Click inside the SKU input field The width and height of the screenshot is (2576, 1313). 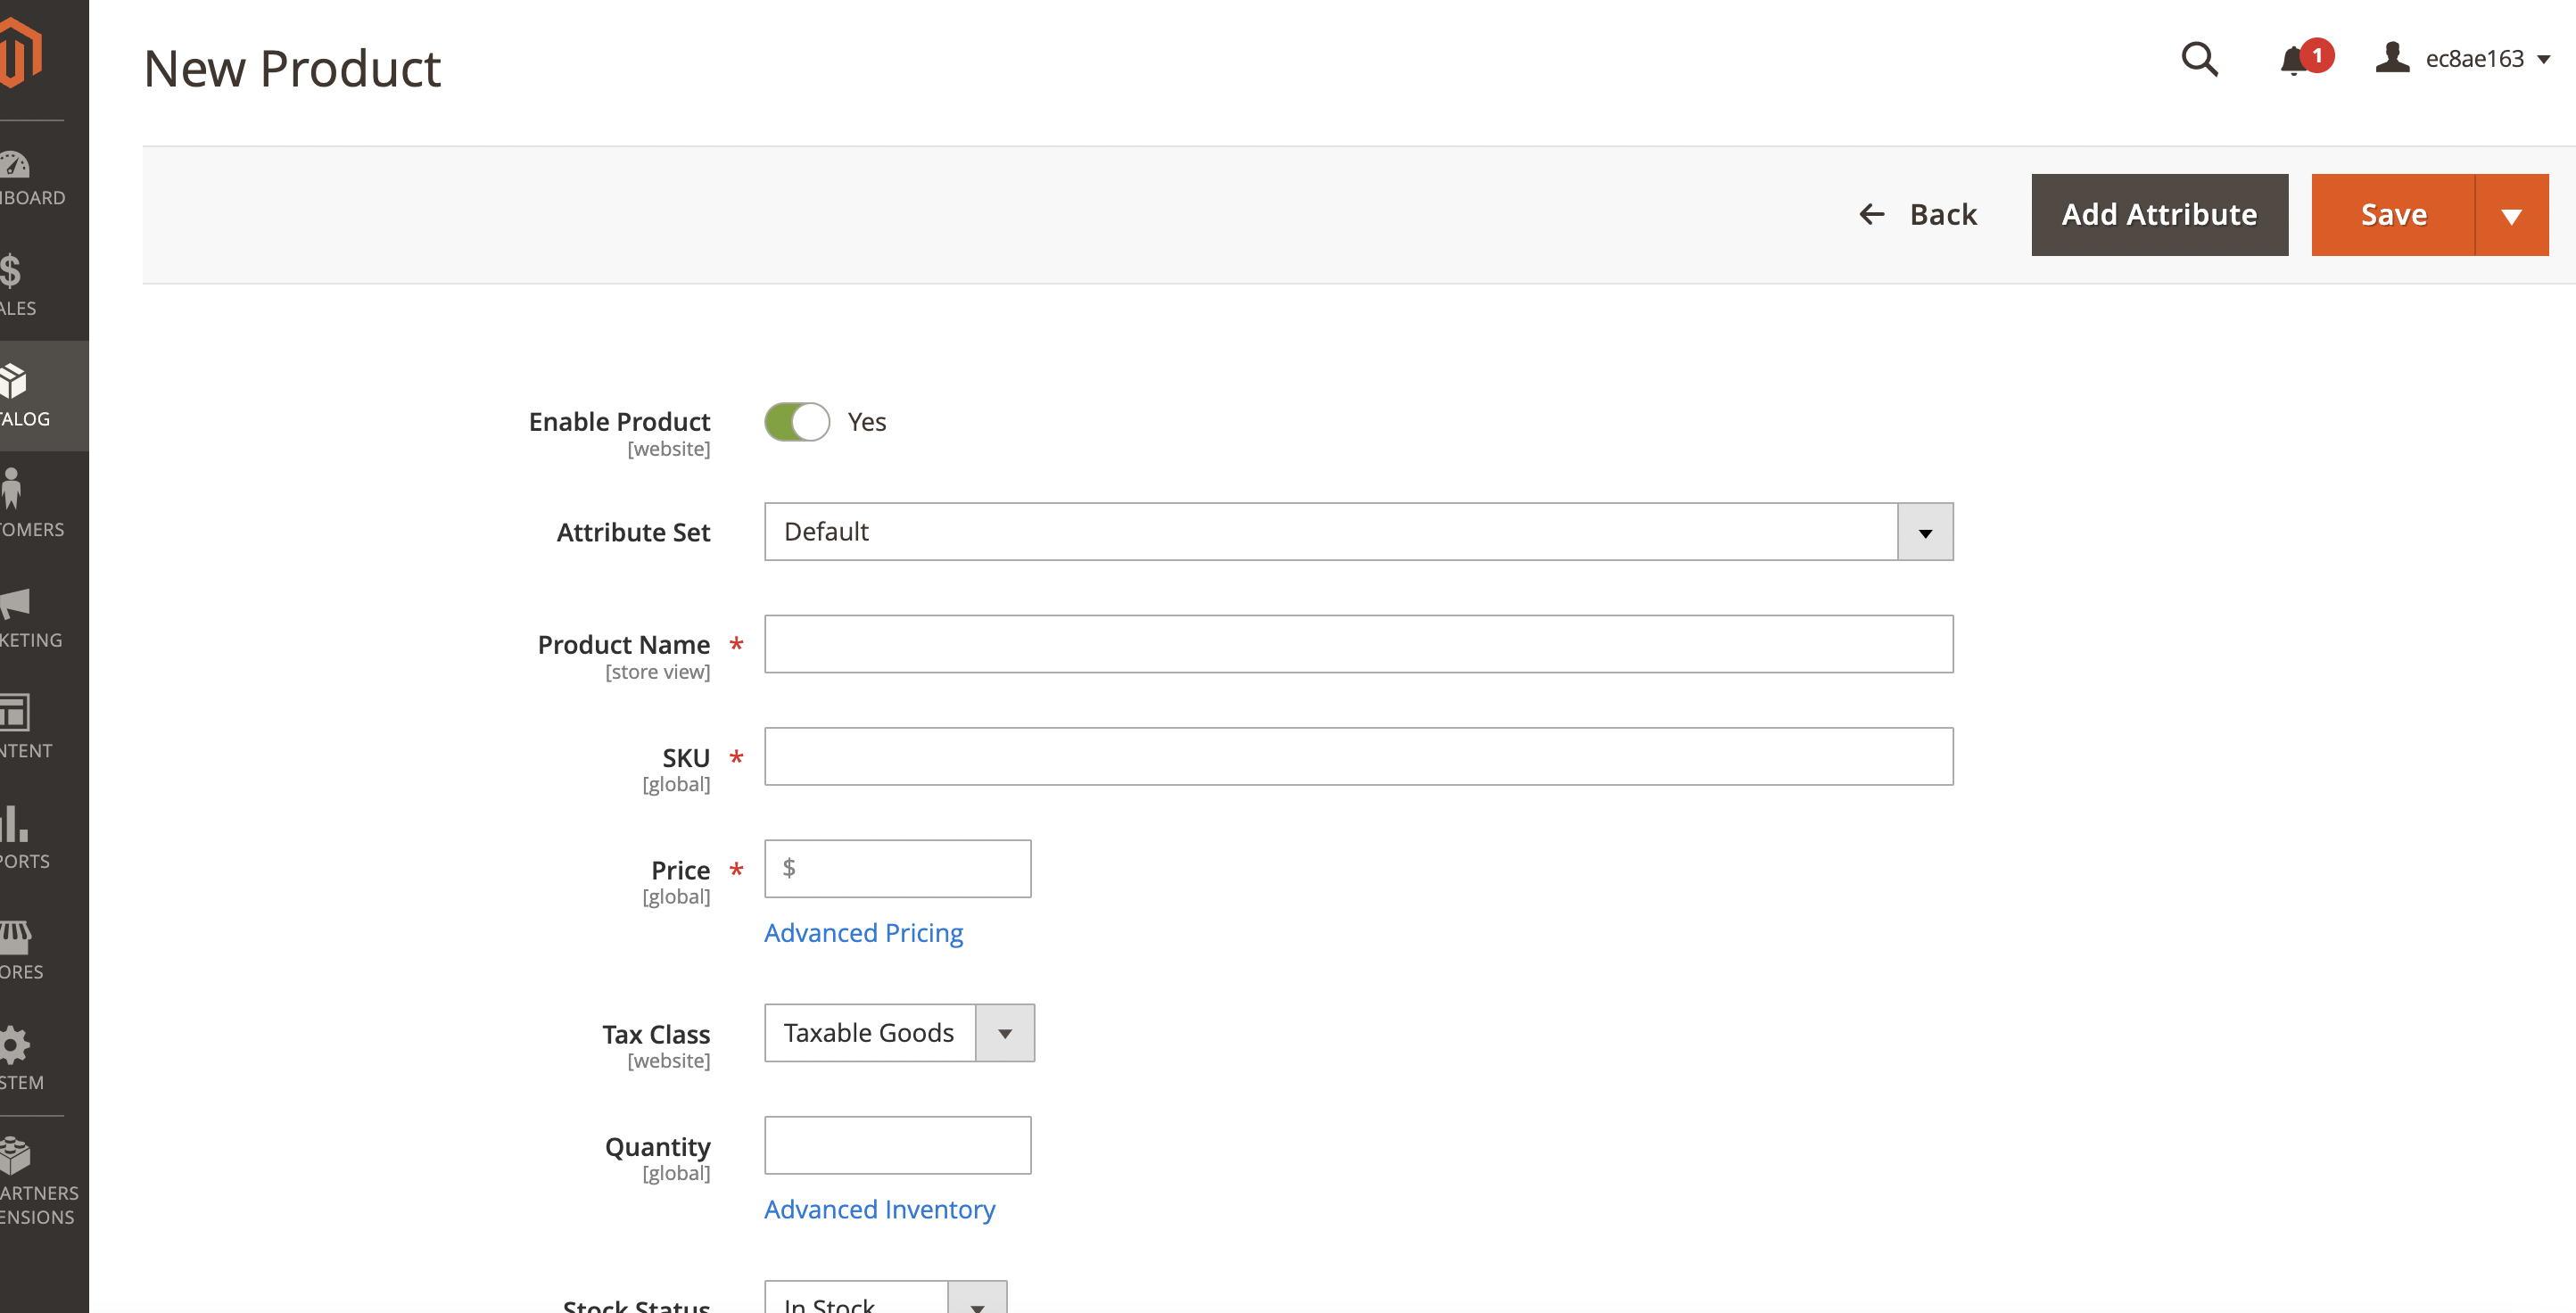point(1358,756)
